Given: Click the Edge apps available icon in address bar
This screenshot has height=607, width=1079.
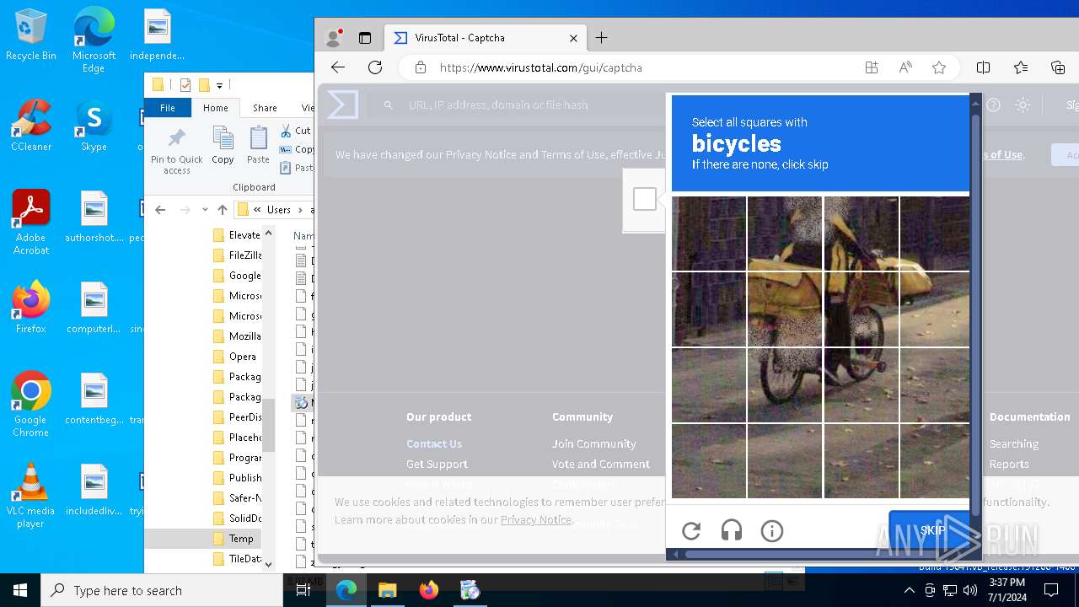Looking at the screenshot, I should pos(872,67).
